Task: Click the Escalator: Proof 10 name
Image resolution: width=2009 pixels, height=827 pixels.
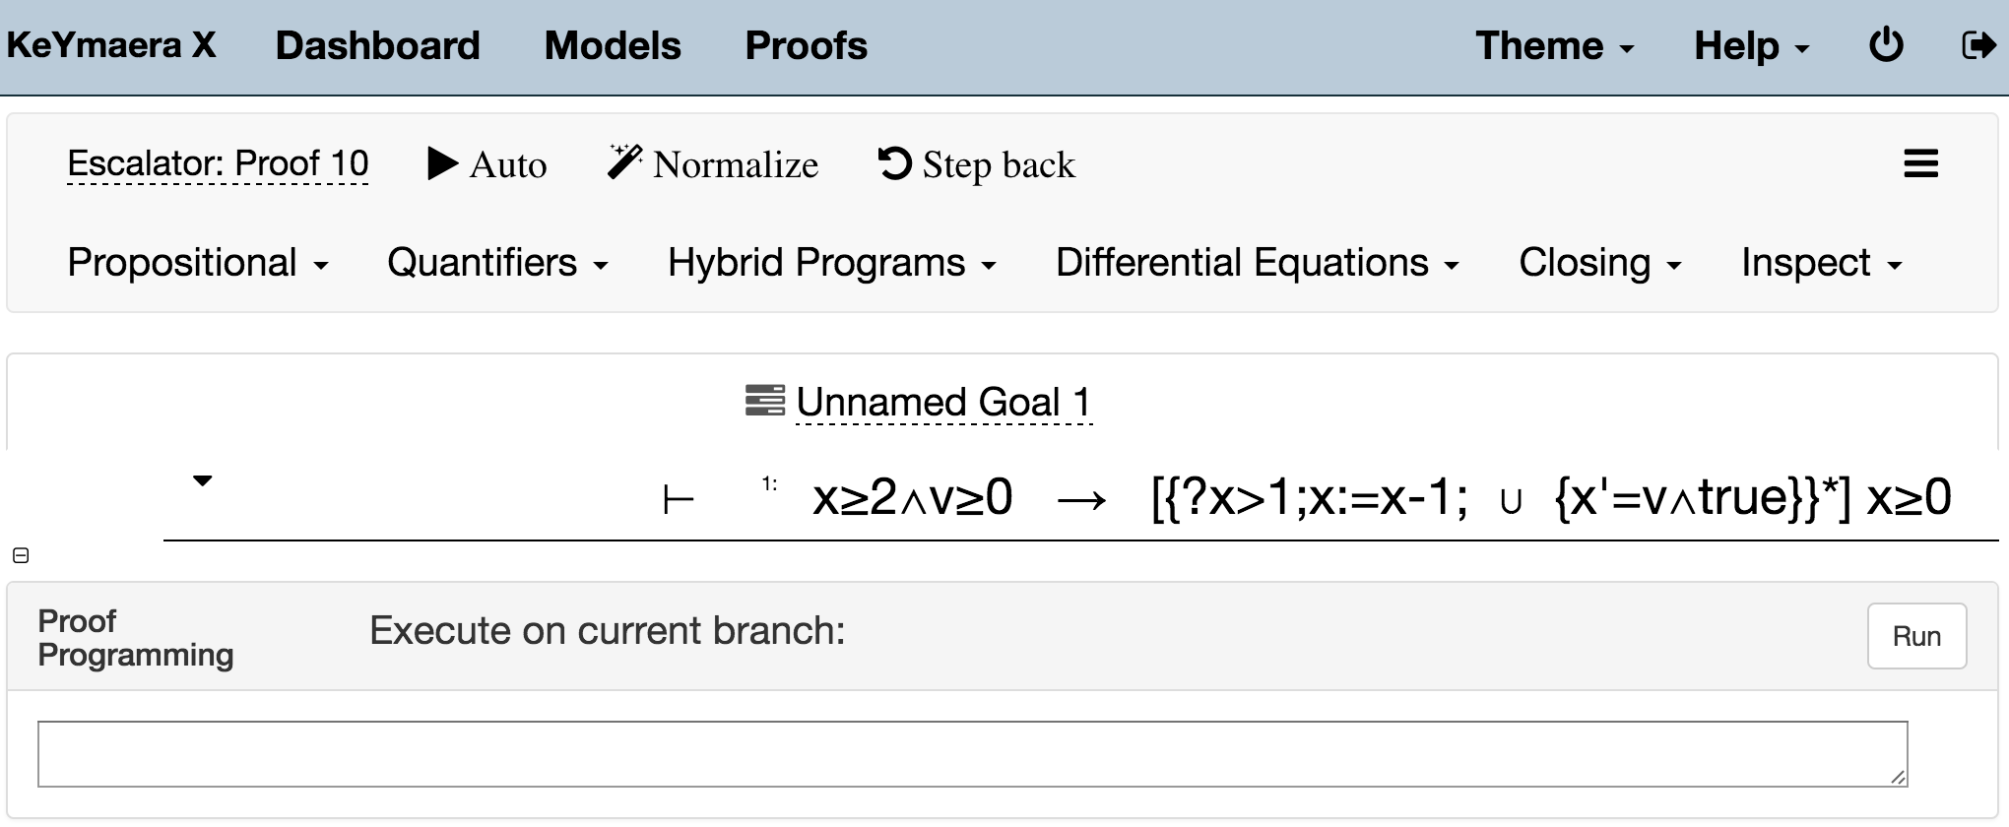Action: click(218, 163)
